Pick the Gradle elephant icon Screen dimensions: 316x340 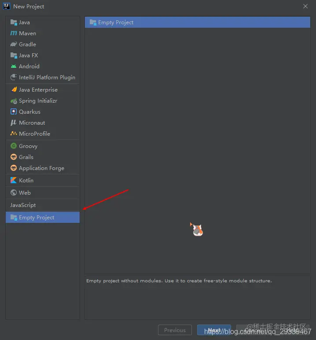coord(14,44)
